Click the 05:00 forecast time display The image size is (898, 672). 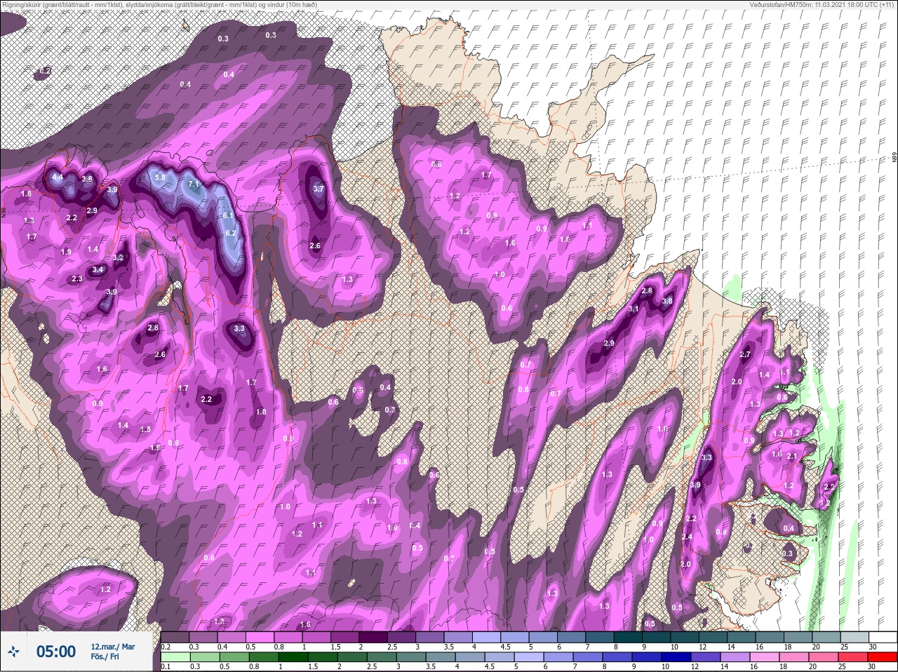pos(55,652)
